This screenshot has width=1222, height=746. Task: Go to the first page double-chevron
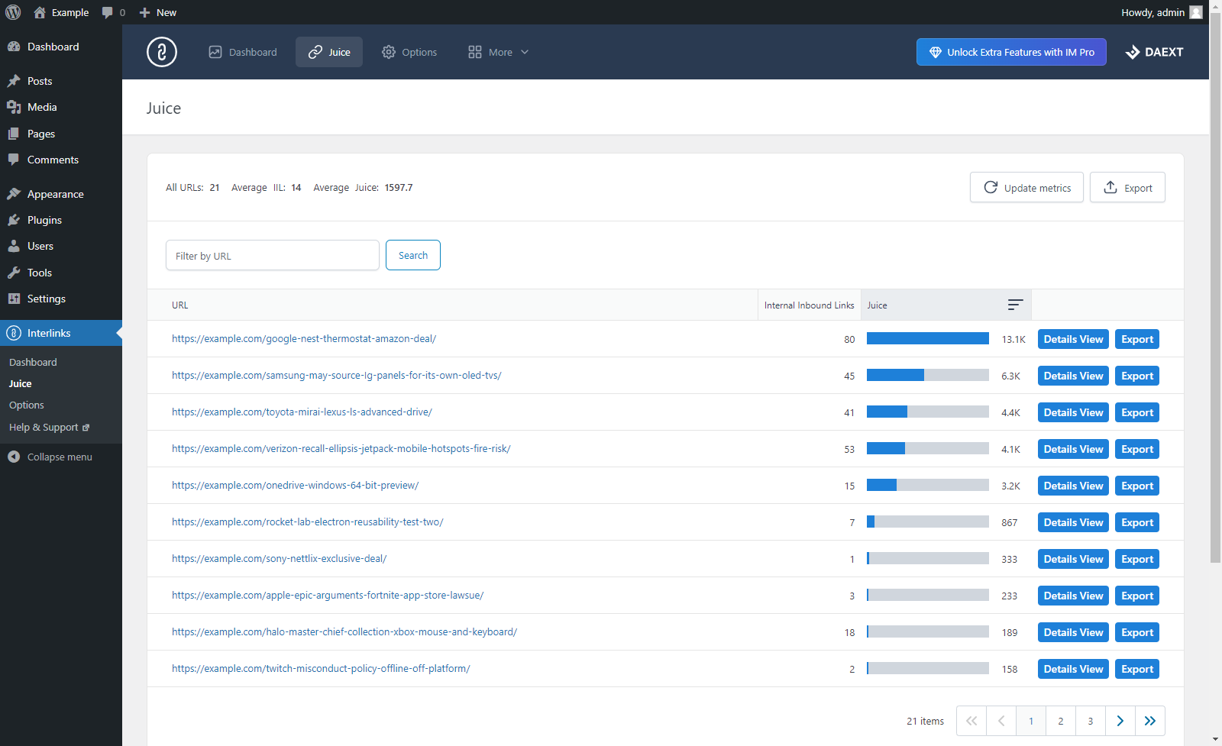971,721
